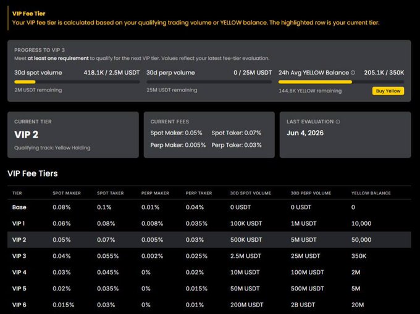420x314 pixels.
Task: Click the VIP 3 yellow balance 350K cell
Action: (x=359, y=256)
